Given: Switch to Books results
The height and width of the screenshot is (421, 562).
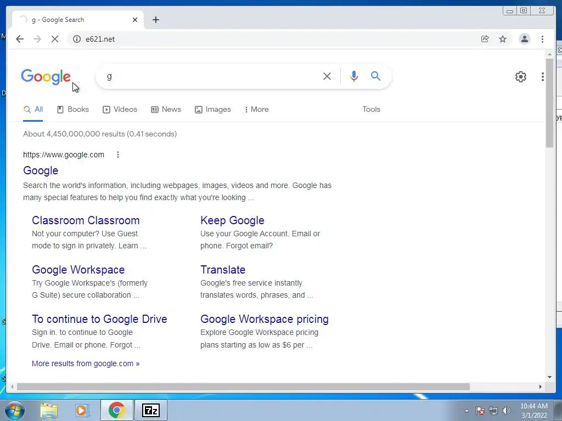Looking at the screenshot, I should (x=73, y=110).
